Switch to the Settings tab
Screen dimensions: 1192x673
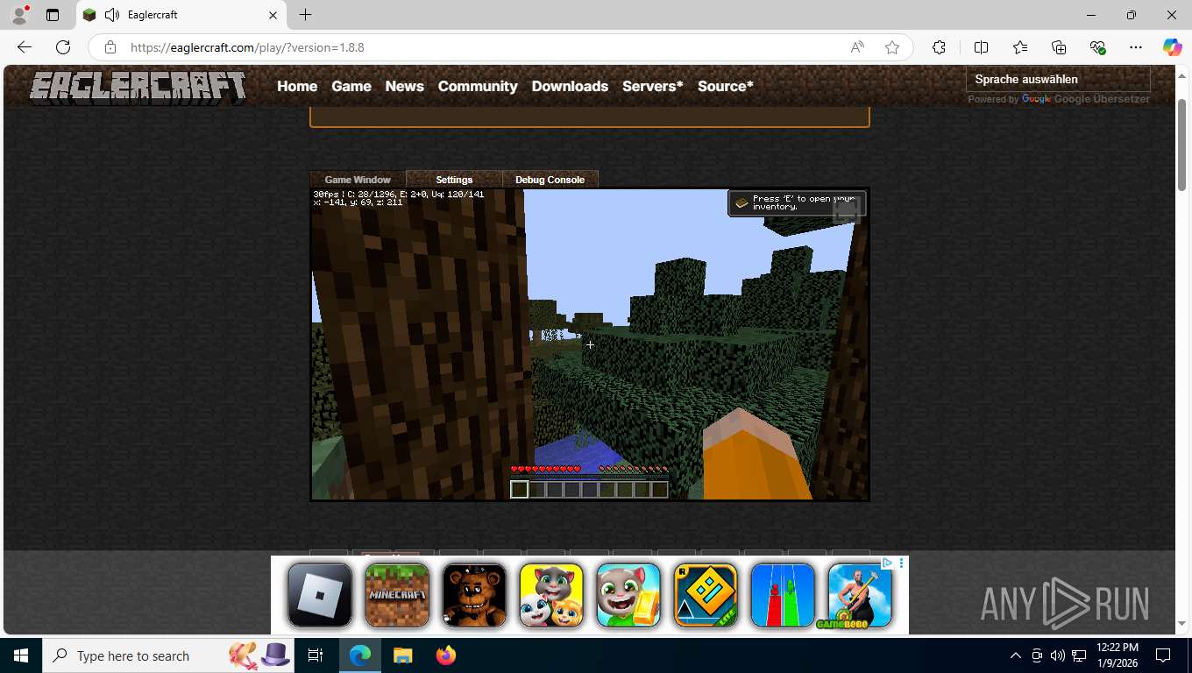click(x=454, y=180)
